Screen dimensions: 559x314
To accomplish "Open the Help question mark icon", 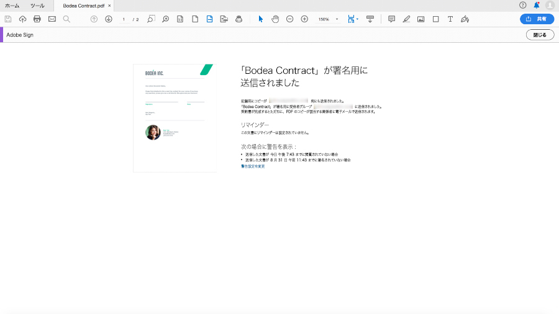I will pyautogui.click(x=522, y=5).
